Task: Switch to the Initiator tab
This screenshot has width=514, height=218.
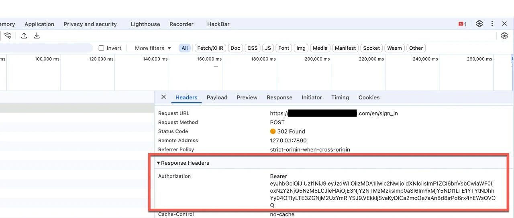Action: (x=312, y=97)
